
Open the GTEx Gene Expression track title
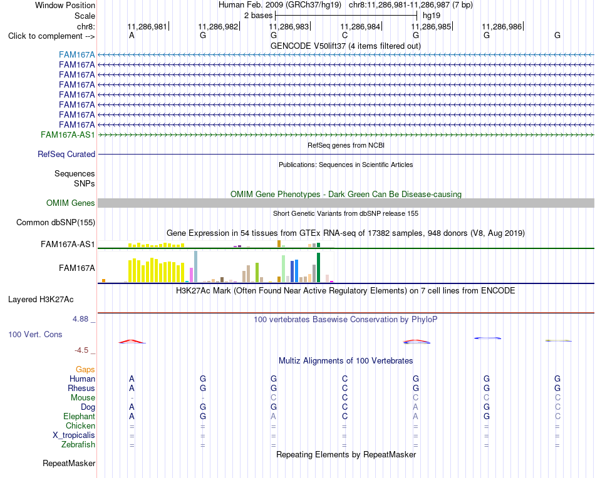click(x=346, y=233)
